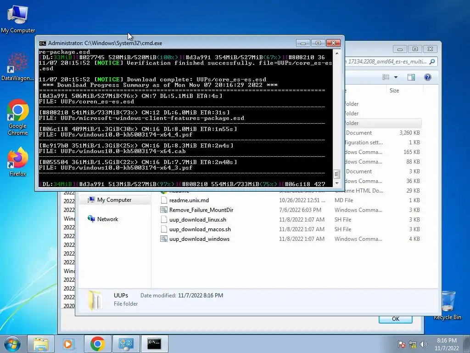470x353 pixels.
Task: Maximize the Explorer window
Action: [x=415, y=49]
